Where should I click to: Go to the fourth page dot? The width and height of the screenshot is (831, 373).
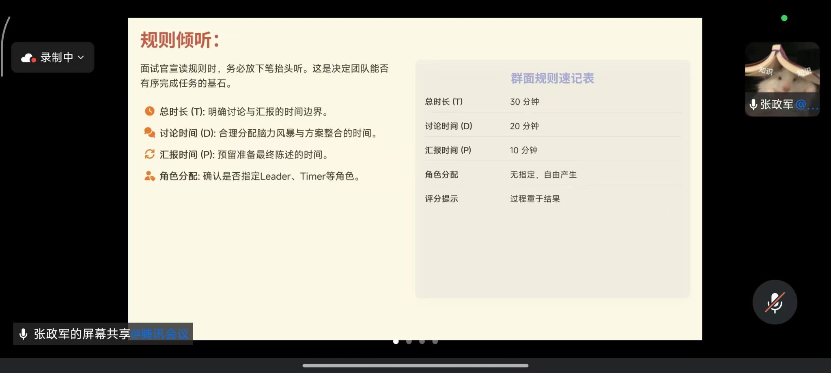pos(435,342)
